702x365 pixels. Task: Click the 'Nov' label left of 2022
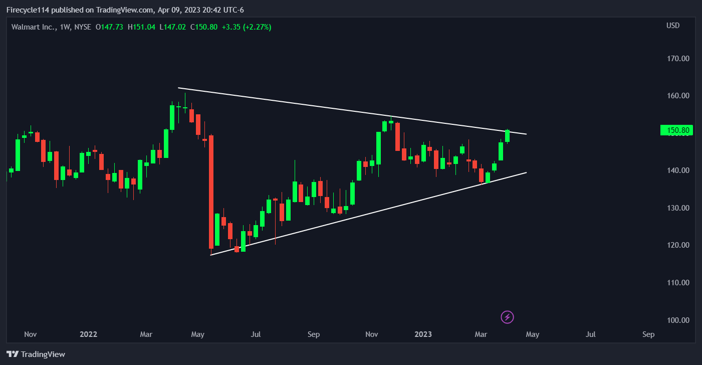[x=31, y=334]
